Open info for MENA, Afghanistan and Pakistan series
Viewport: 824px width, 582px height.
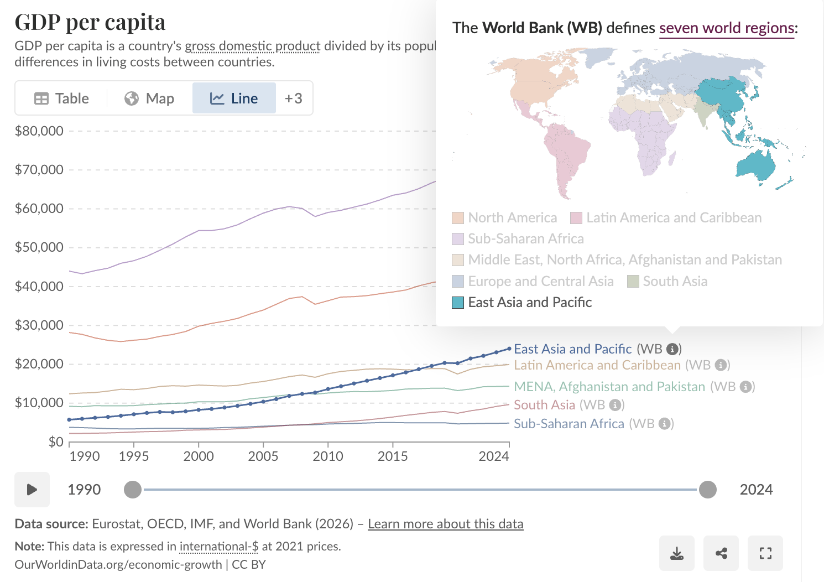coord(745,387)
